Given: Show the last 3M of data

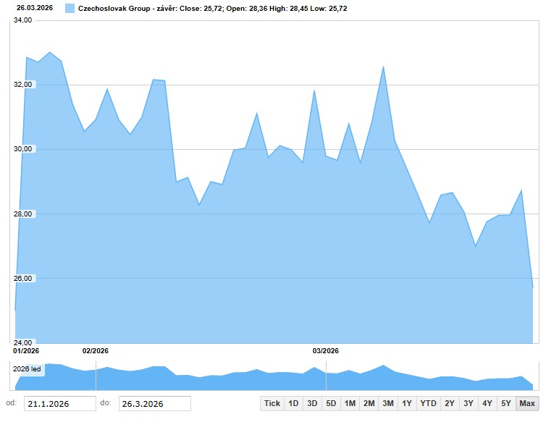Looking at the screenshot, I should [387, 403].
